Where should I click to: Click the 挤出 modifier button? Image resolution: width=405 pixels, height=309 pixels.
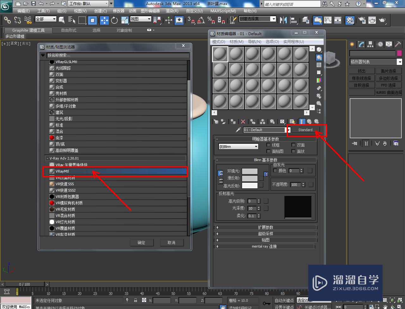tap(361, 71)
